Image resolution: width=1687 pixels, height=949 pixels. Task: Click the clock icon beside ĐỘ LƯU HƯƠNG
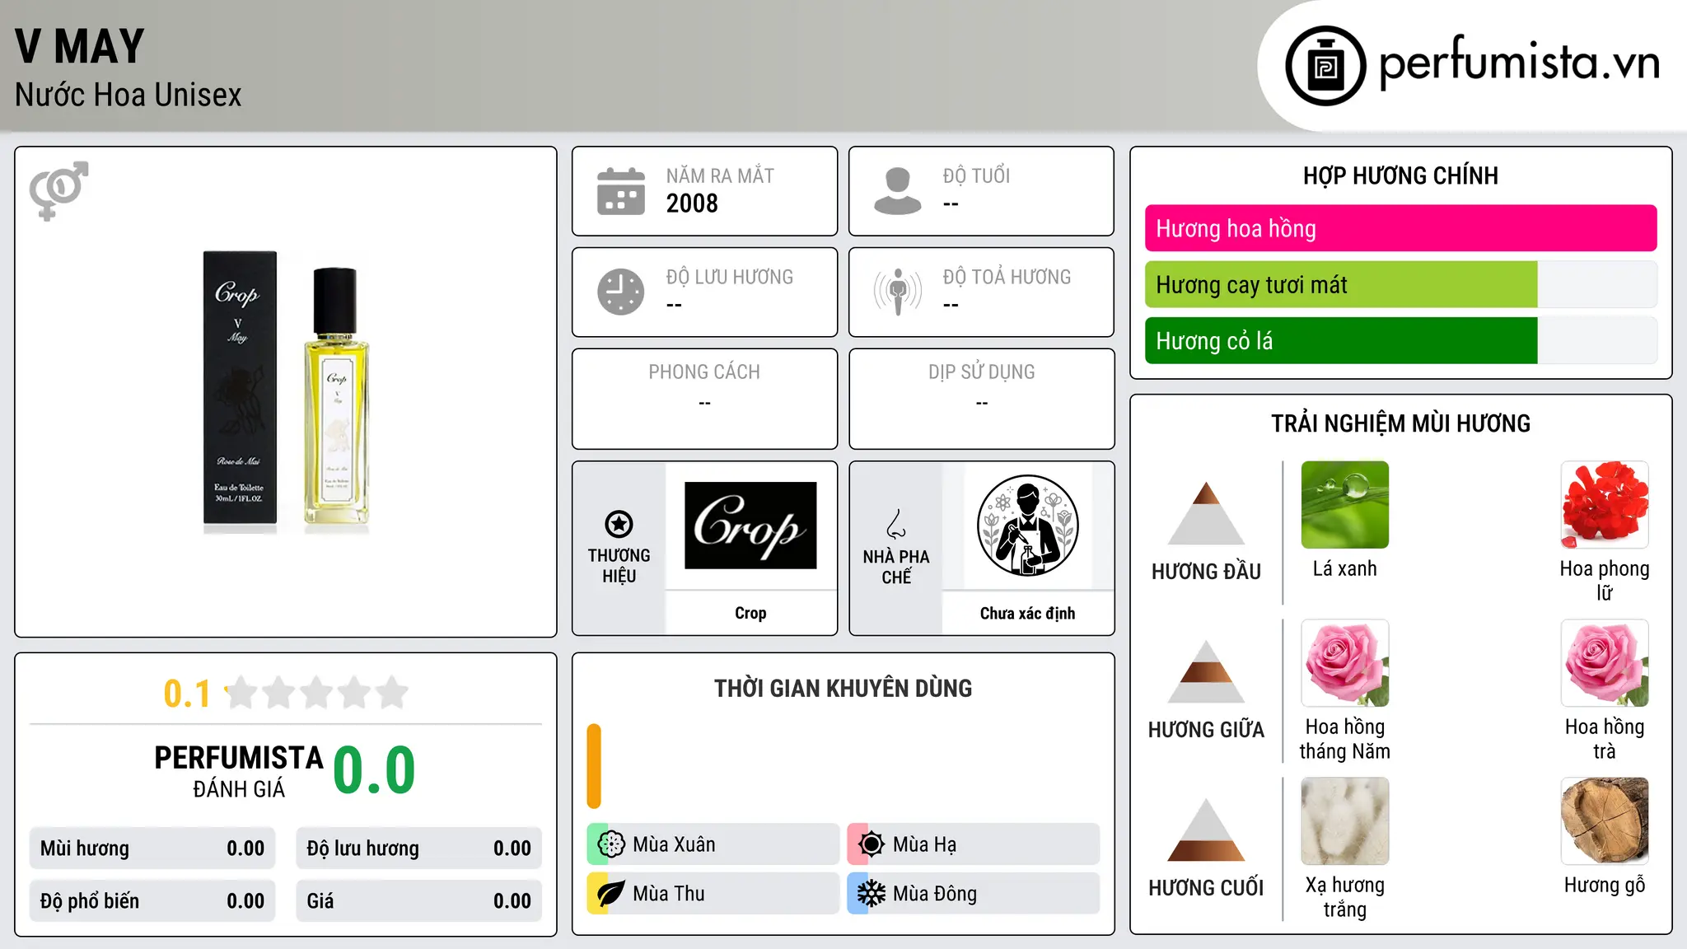[621, 292]
